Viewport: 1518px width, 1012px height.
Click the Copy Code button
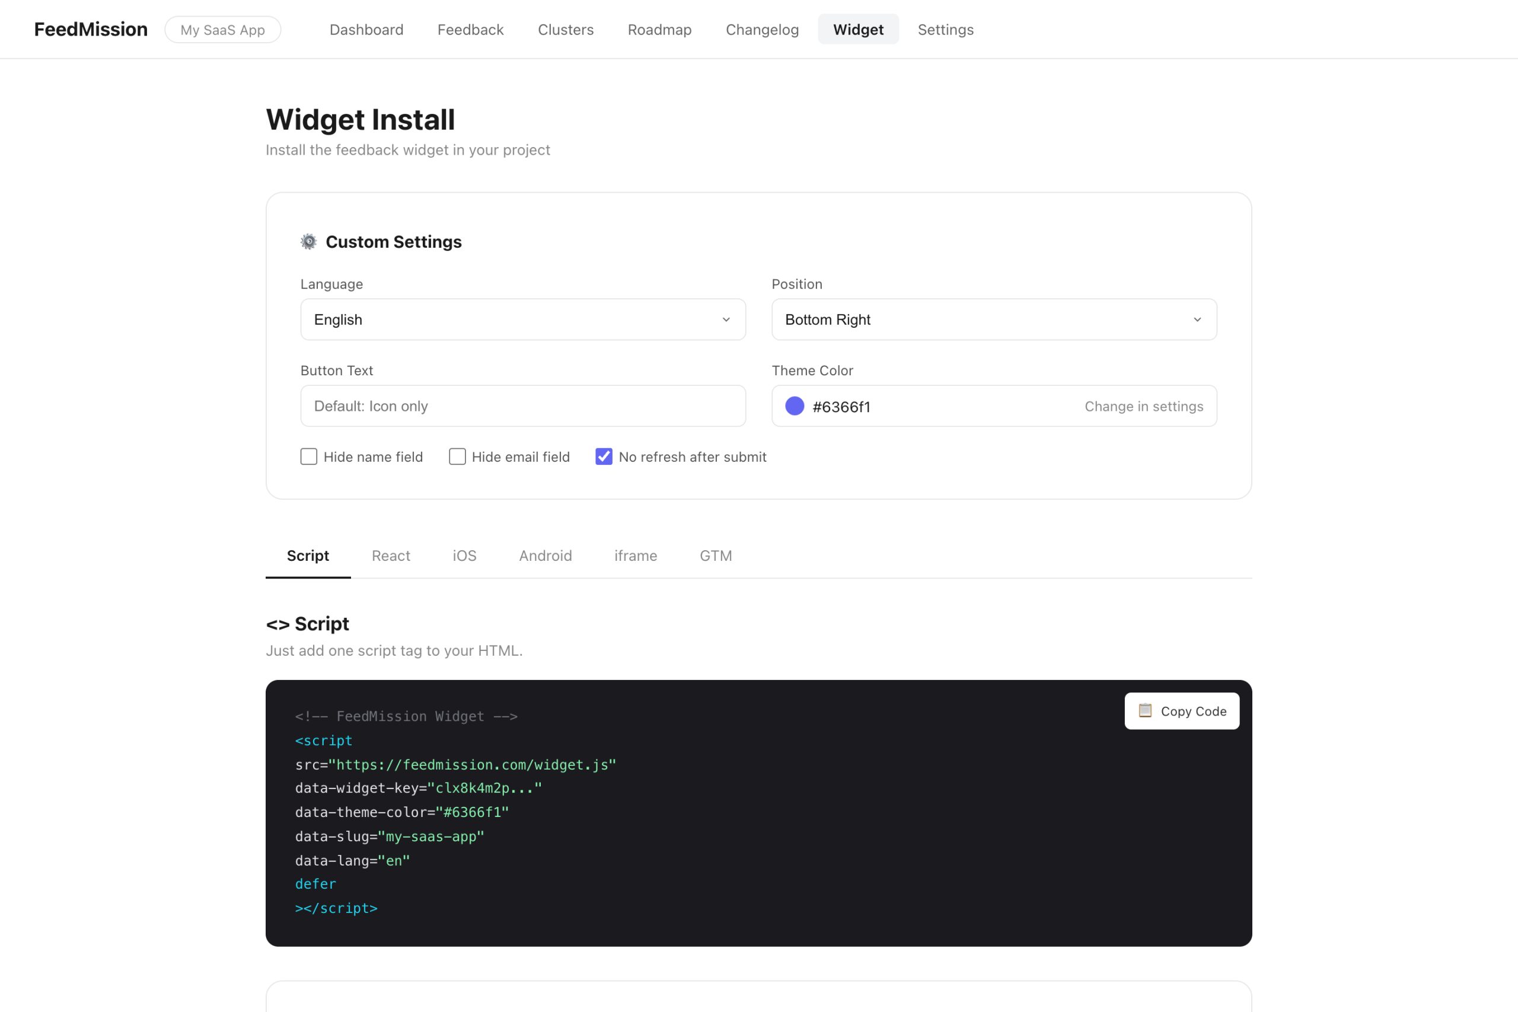[1182, 711]
